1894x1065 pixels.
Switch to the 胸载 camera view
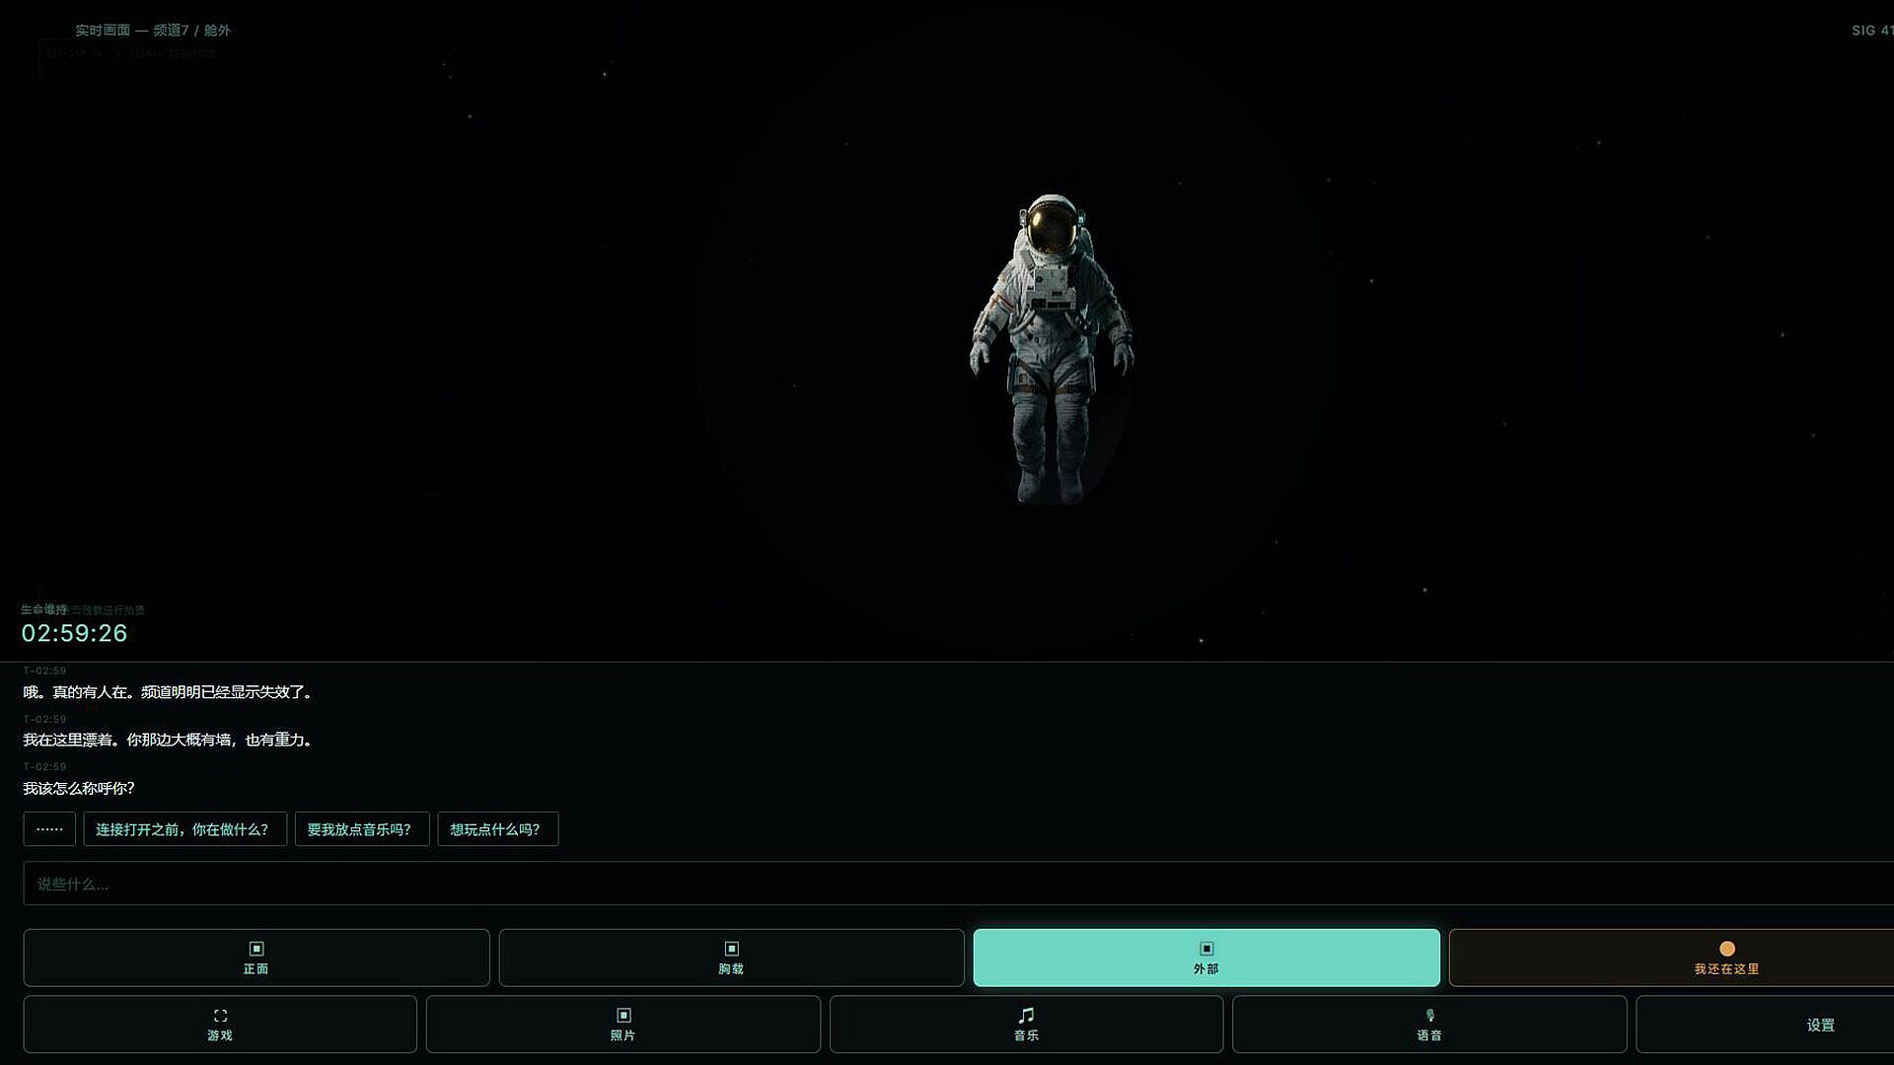[x=731, y=958]
